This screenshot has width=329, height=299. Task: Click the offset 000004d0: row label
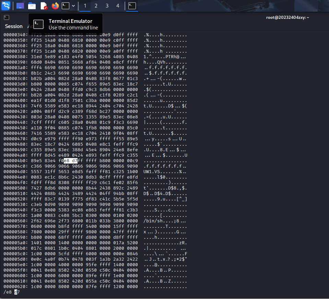tap(16, 172)
